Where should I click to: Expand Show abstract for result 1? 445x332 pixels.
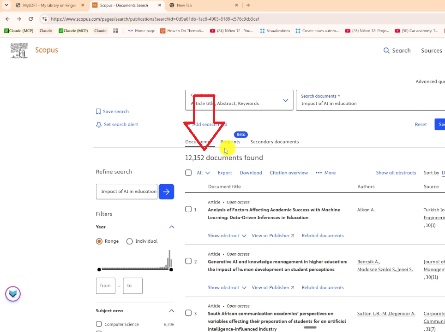point(227,235)
